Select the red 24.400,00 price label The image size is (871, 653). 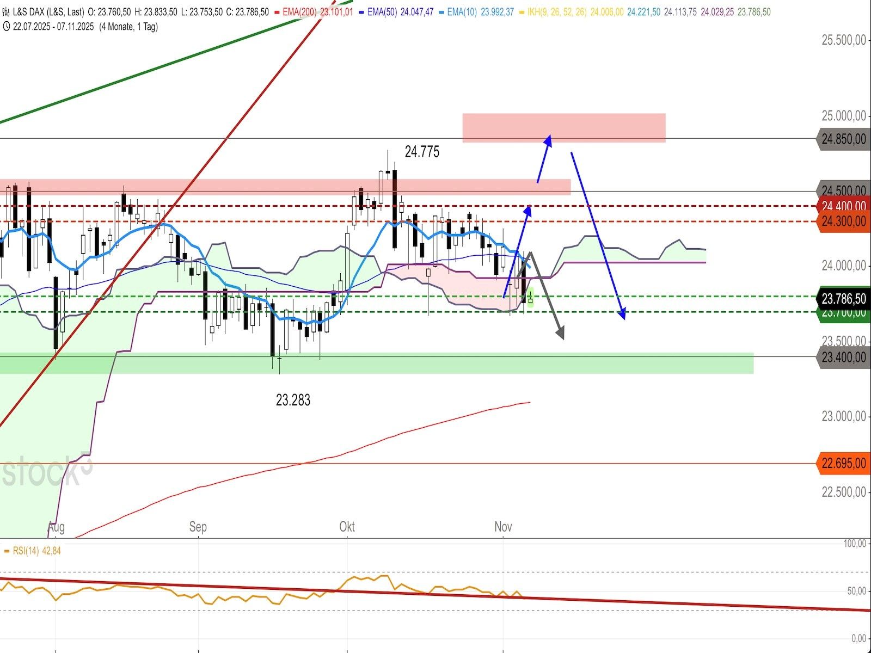[843, 206]
